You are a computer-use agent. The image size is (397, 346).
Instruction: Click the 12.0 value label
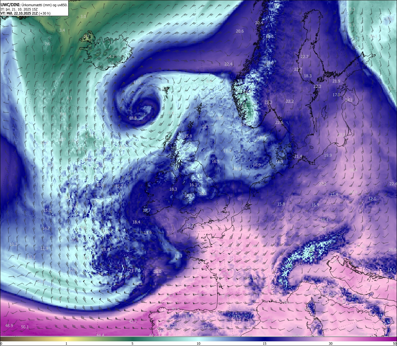(372, 199)
